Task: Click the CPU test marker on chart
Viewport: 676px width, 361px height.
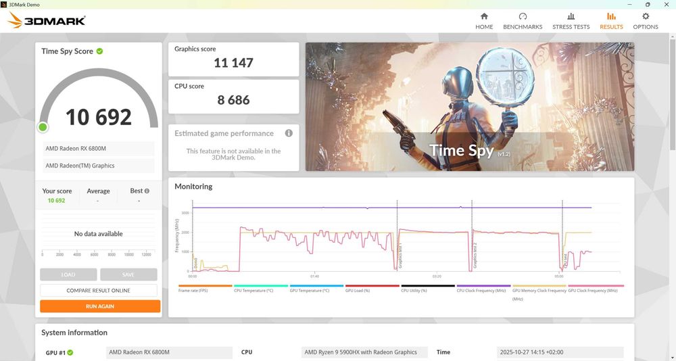Action: click(x=565, y=262)
